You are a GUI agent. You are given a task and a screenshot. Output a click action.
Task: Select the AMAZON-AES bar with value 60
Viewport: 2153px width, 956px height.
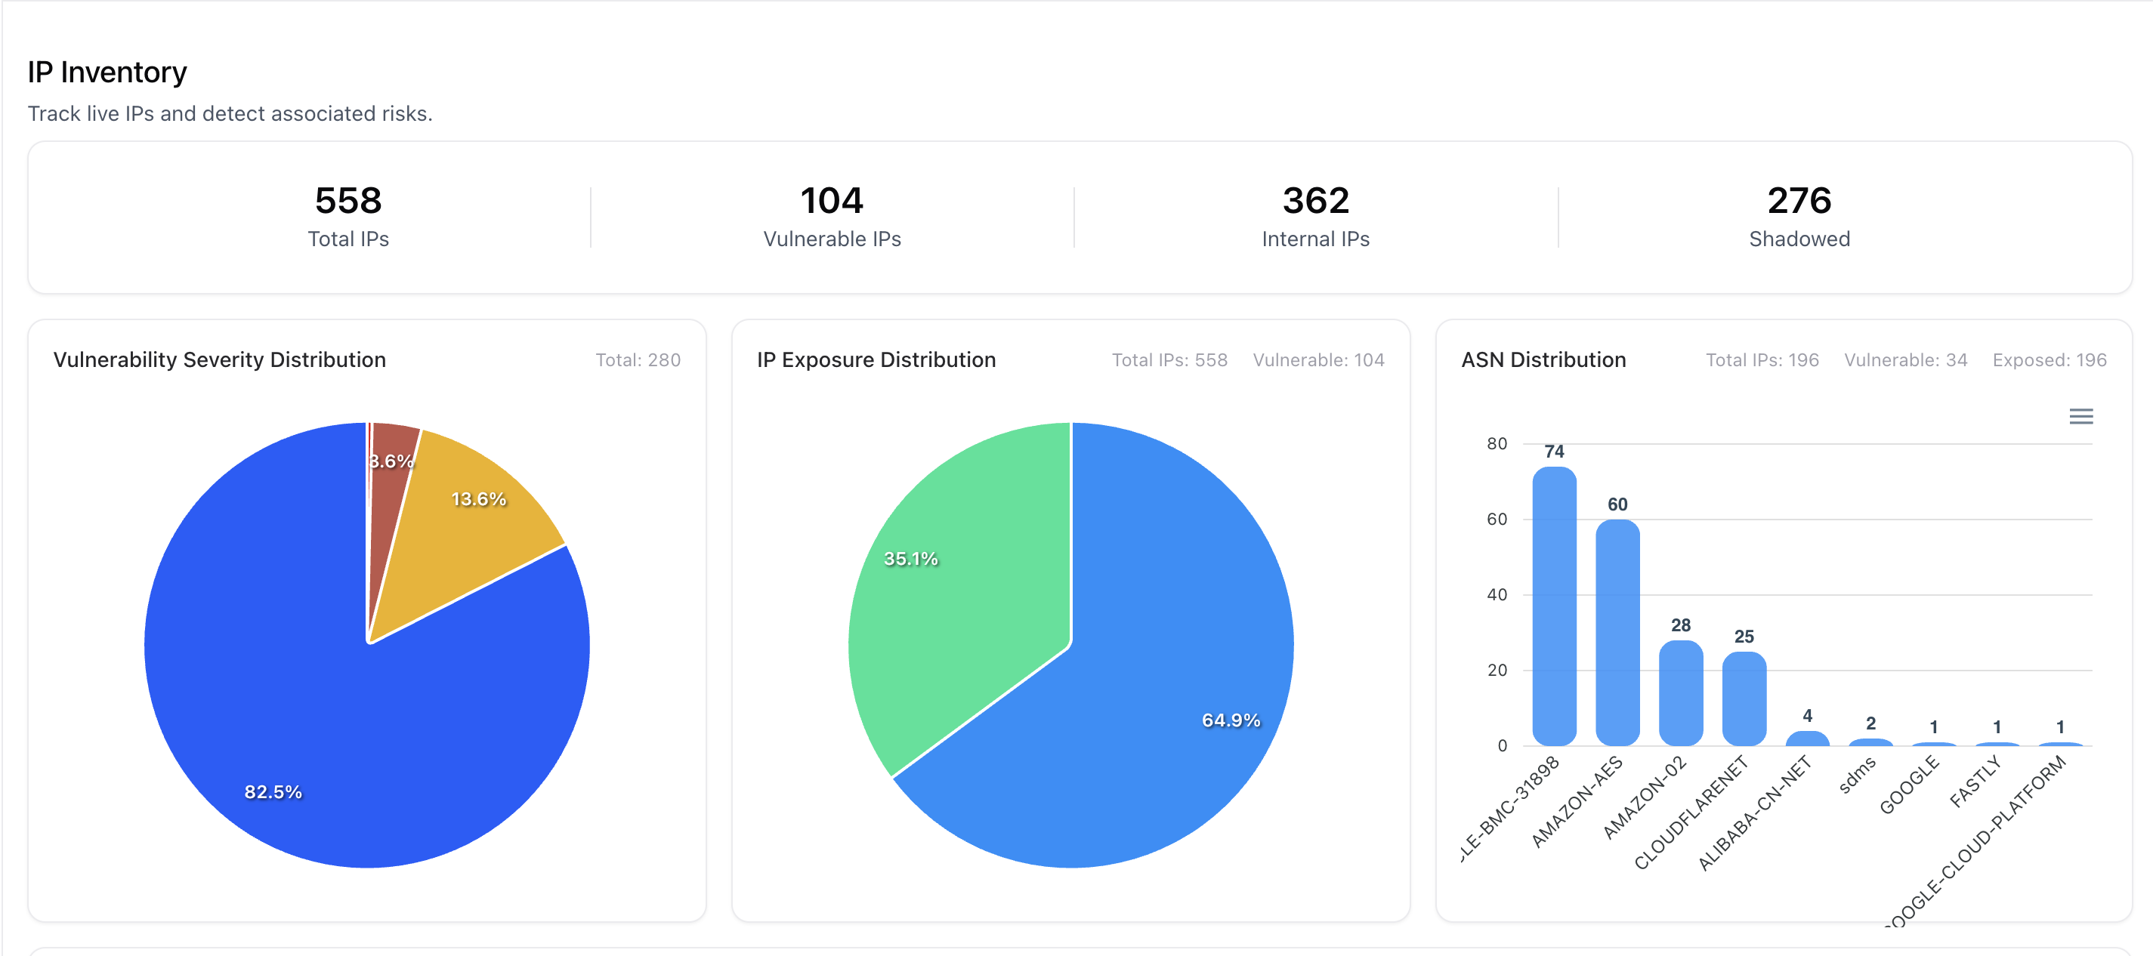pos(1617,633)
